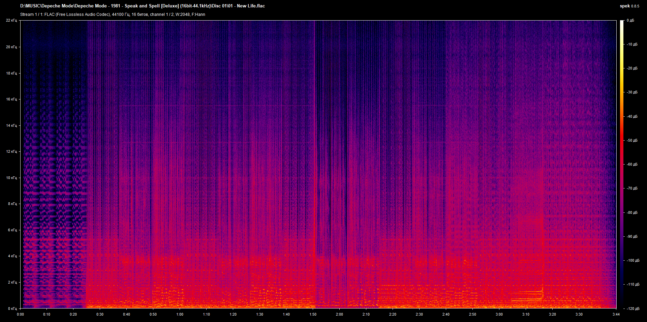The height and width of the screenshot is (322, 647).
Task: Click the 16 кГц frequency axis label
Action: pyautogui.click(x=11, y=99)
